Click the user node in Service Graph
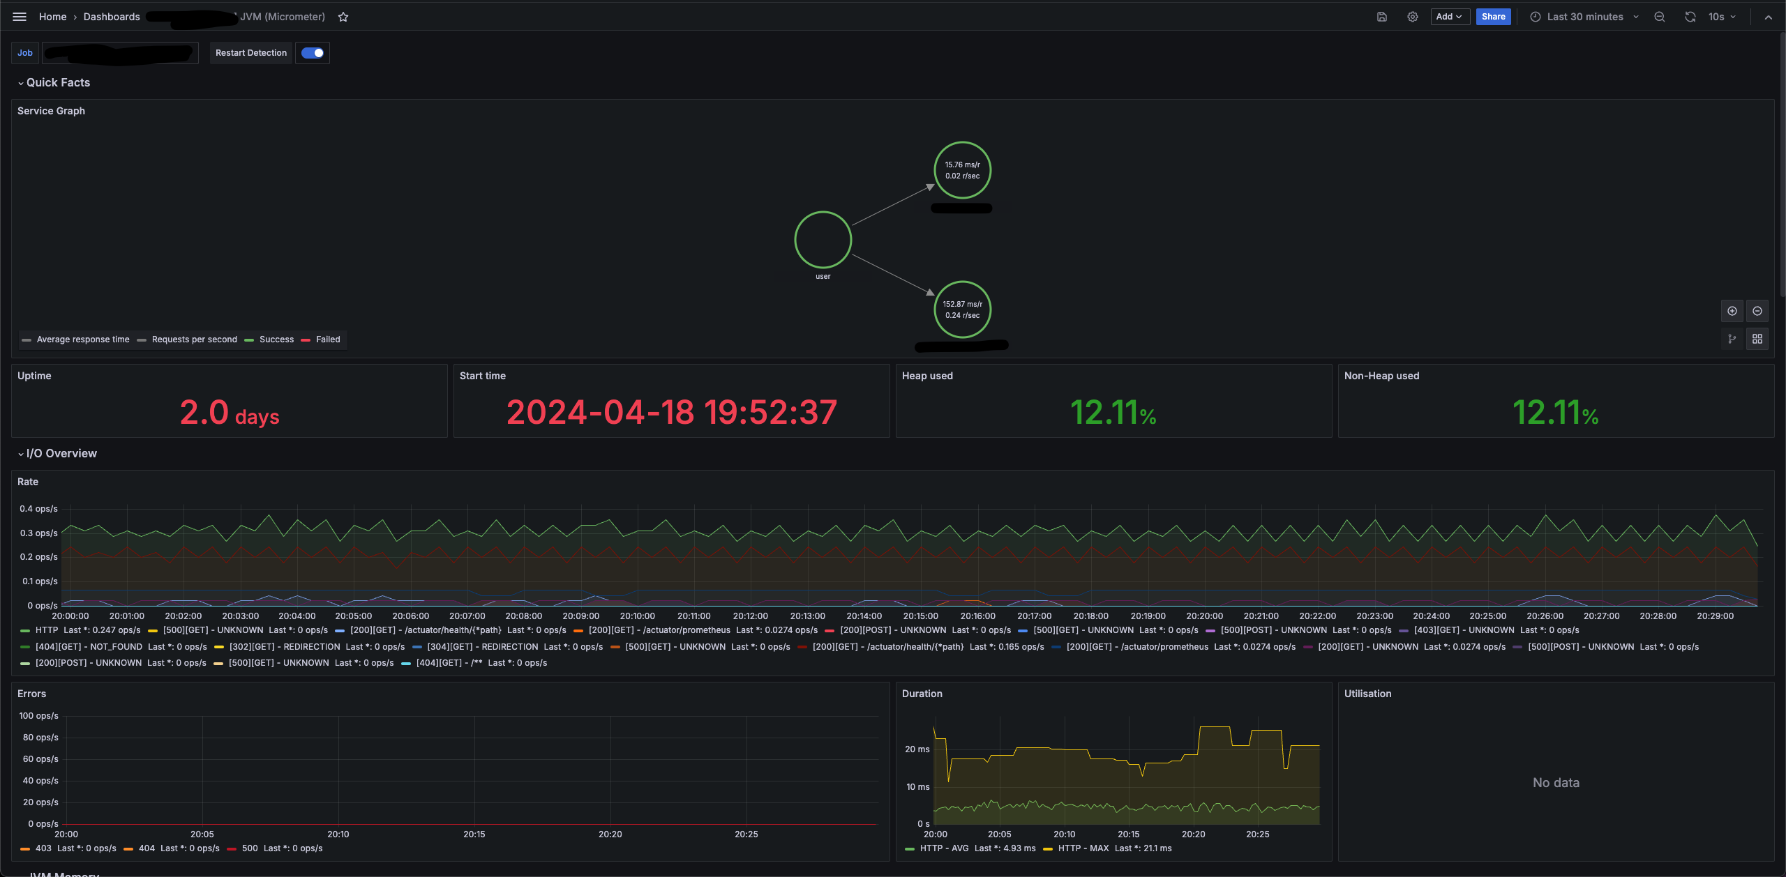 [823, 240]
